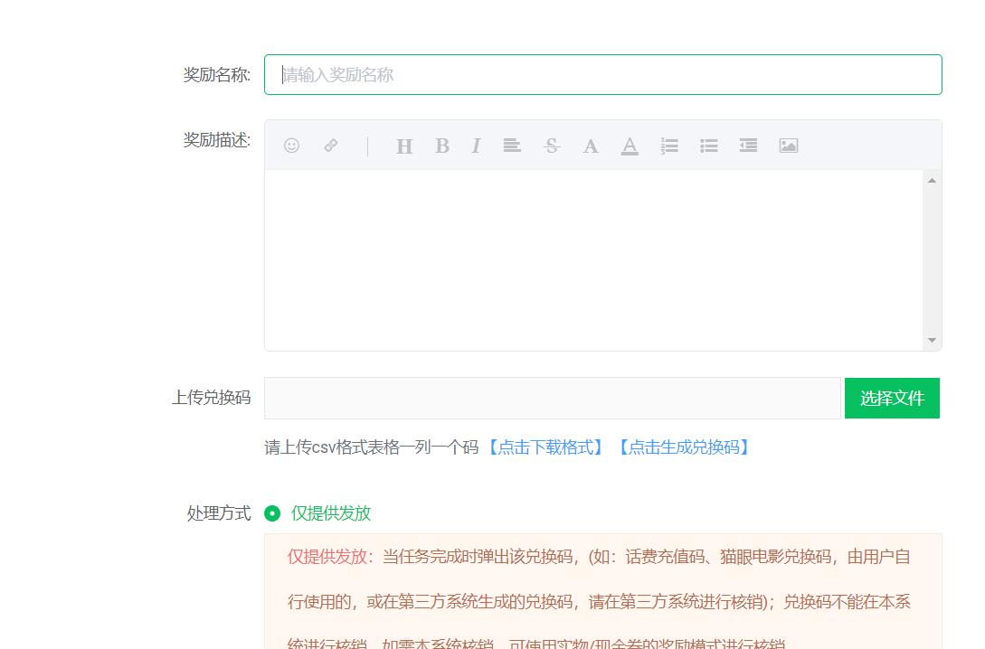
Task: Click the plain A font icon
Action: tap(591, 146)
